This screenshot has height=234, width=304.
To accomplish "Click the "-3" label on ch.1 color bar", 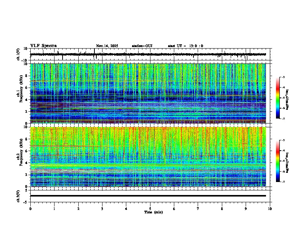I will coord(283,77).
